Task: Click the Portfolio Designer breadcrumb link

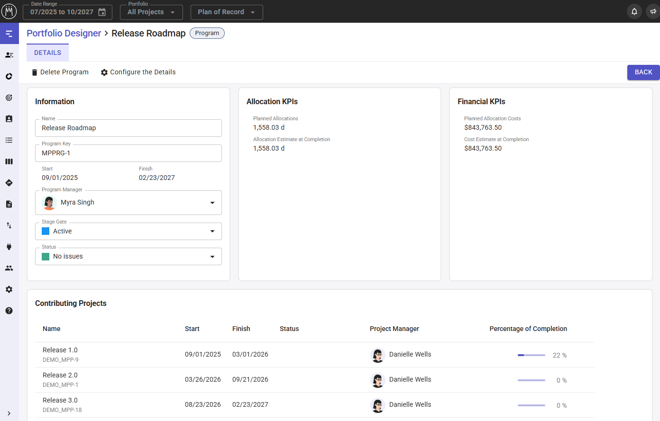Action: tap(64, 33)
